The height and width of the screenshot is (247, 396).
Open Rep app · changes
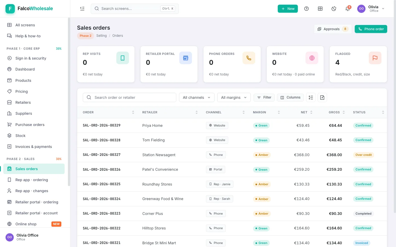[34, 191]
